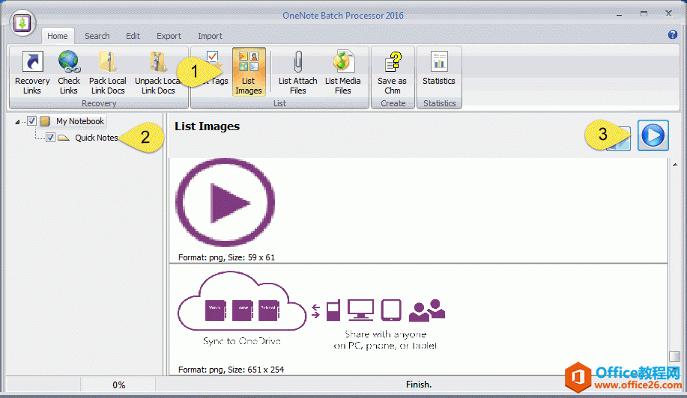Click the Sync to OneDrive image

pyautogui.click(x=312, y=311)
